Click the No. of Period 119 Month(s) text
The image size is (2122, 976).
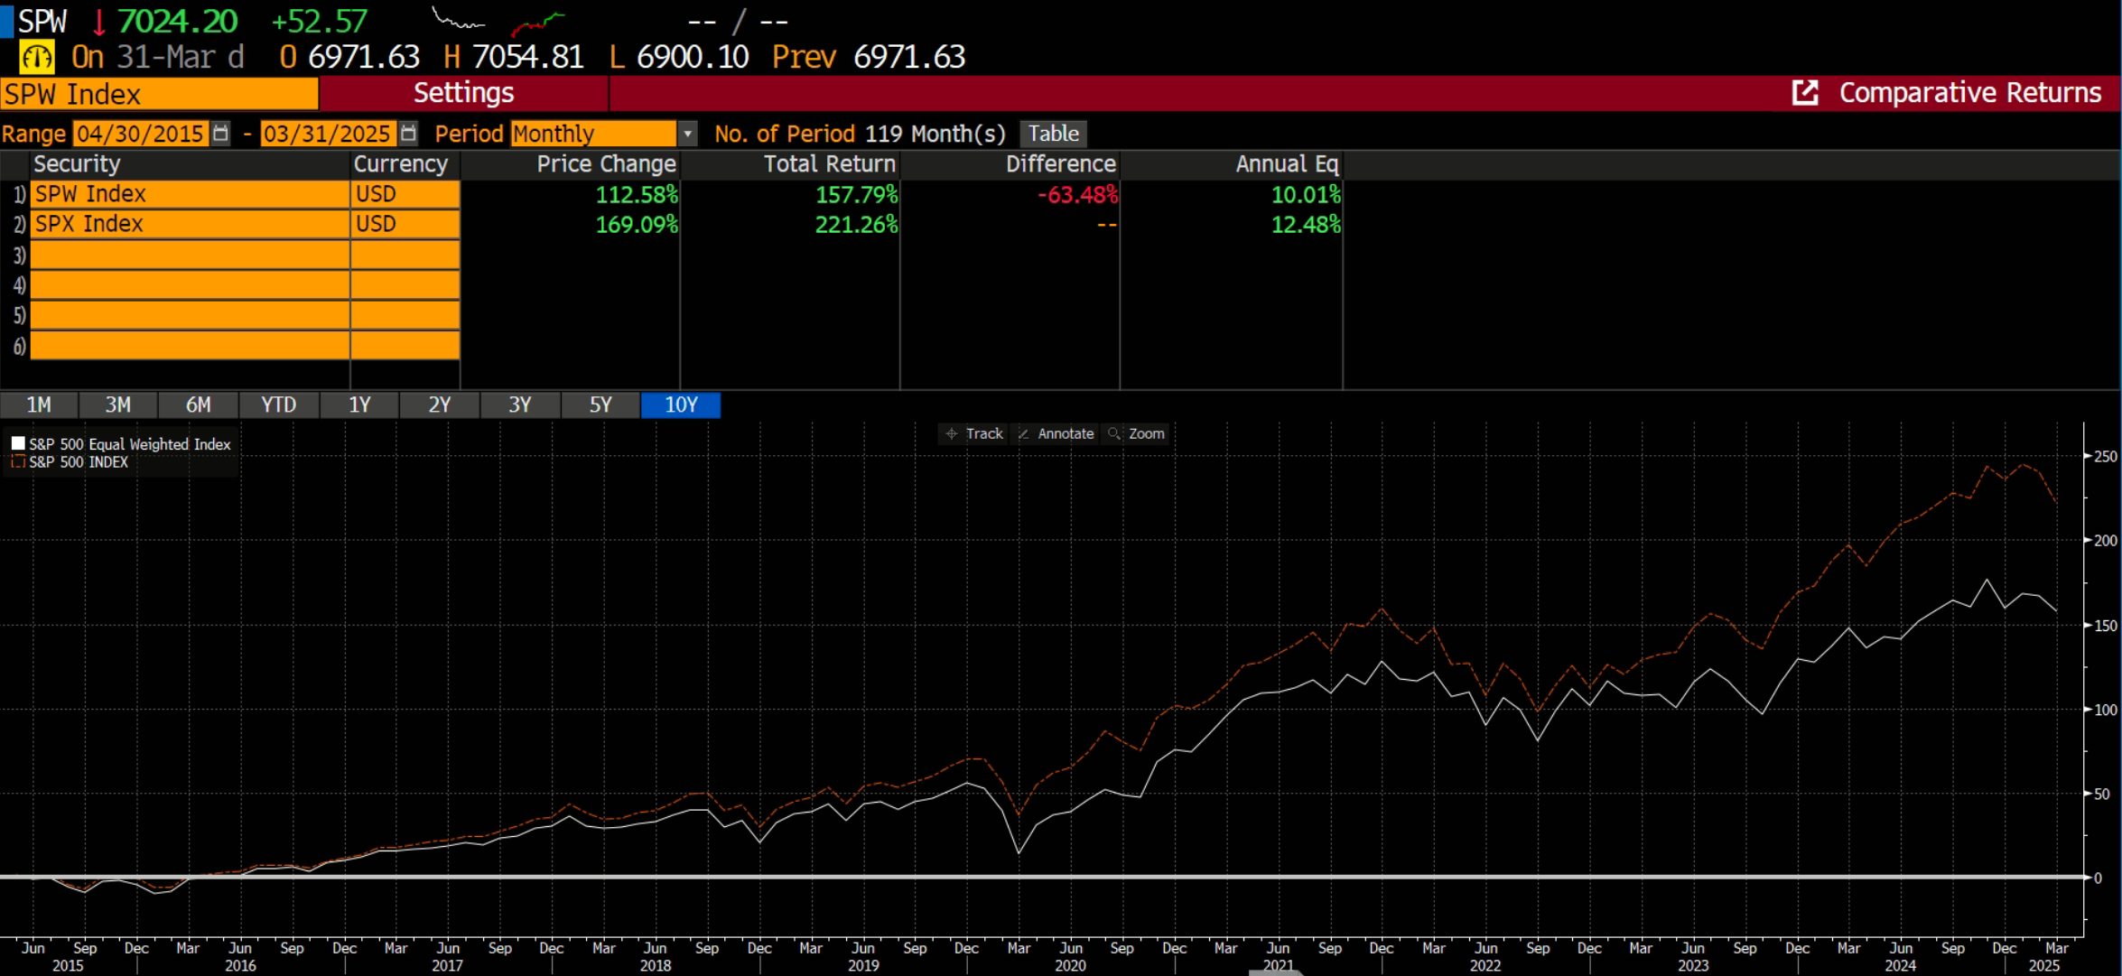pos(860,134)
